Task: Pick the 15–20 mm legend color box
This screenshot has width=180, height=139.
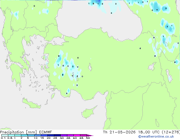Action: pos(44,135)
